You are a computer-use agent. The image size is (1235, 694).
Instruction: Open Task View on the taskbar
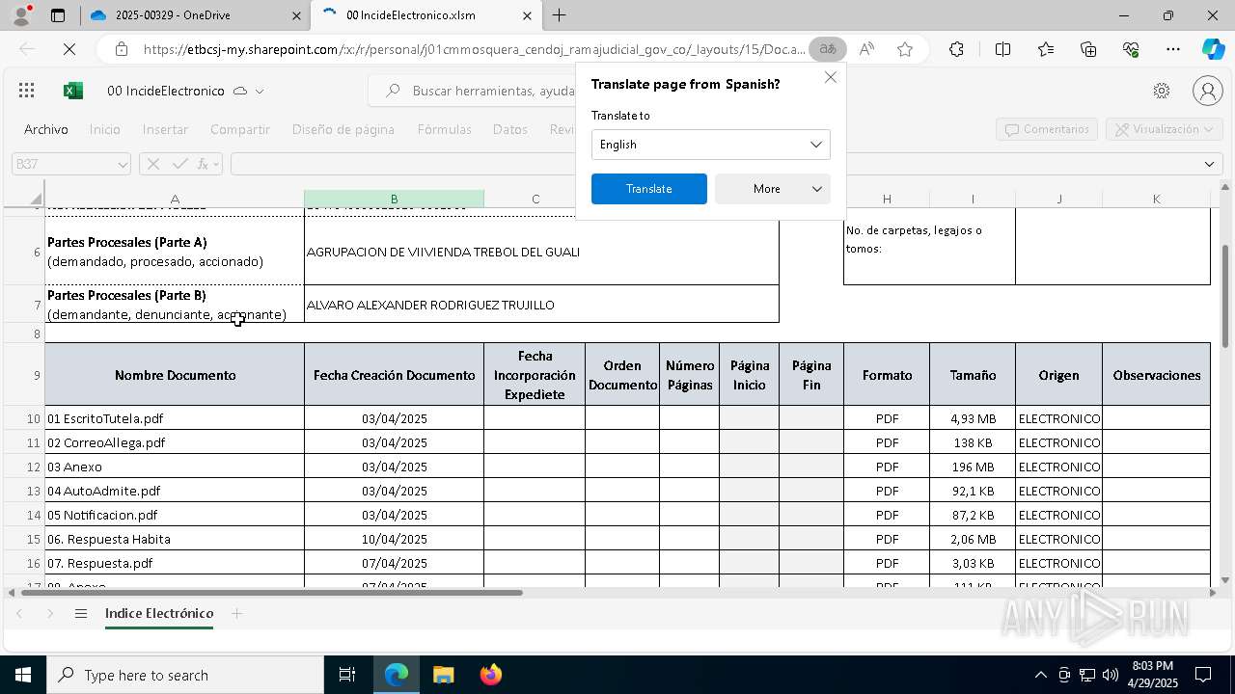347,675
